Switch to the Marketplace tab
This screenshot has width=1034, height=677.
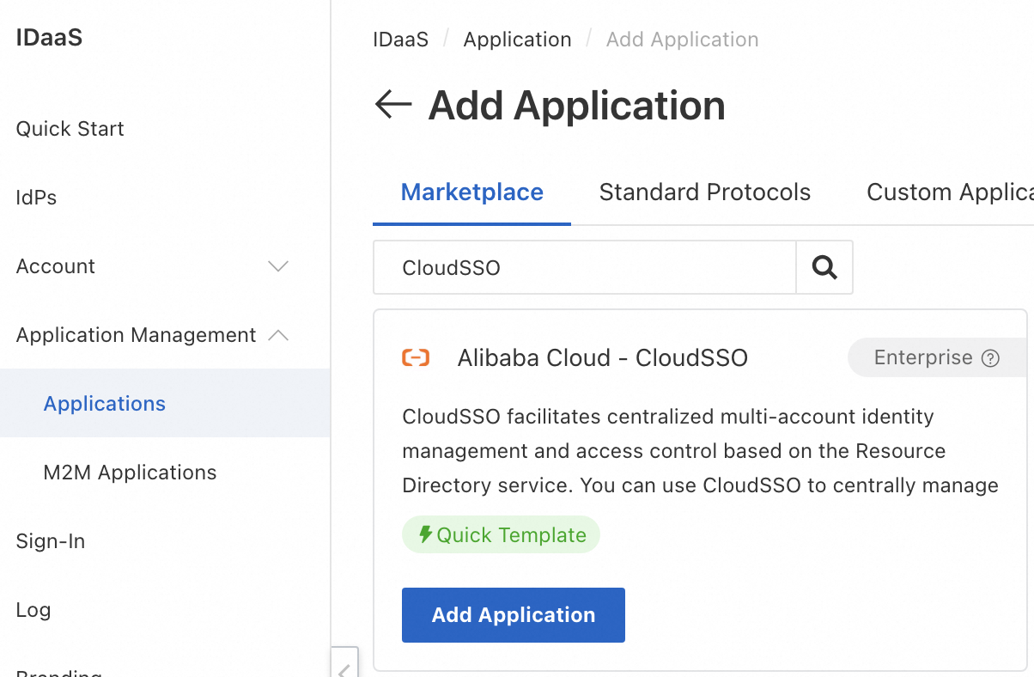tap(471, 192)
